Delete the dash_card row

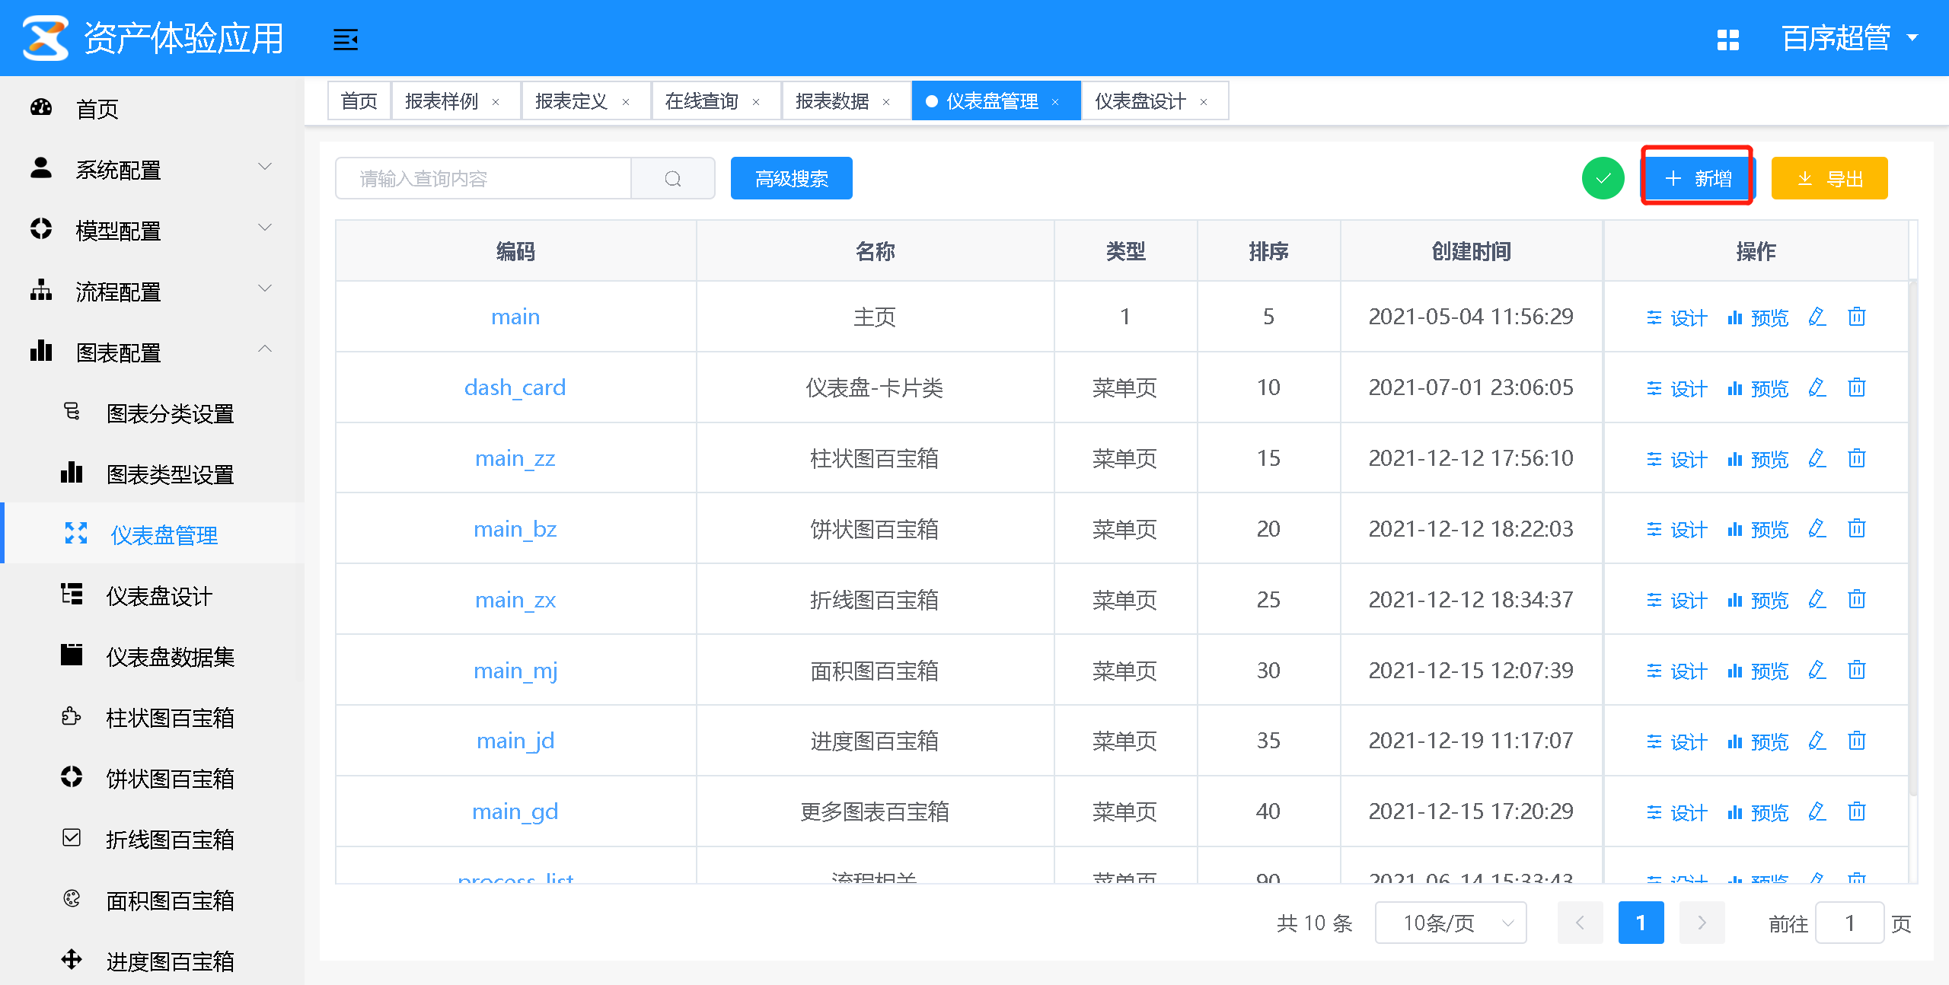[x=1857, y=387]
